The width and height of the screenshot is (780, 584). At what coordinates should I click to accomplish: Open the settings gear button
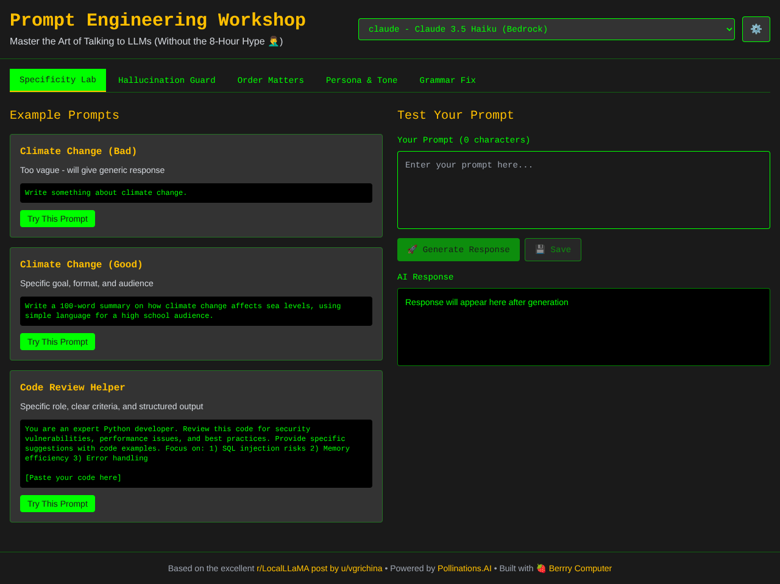pos(756,29)
